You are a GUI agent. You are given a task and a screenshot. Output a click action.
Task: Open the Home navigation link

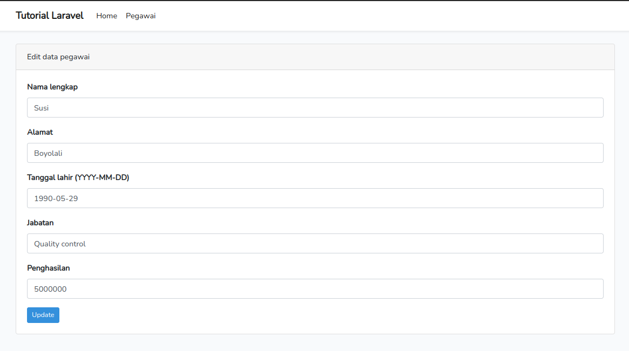106,16
